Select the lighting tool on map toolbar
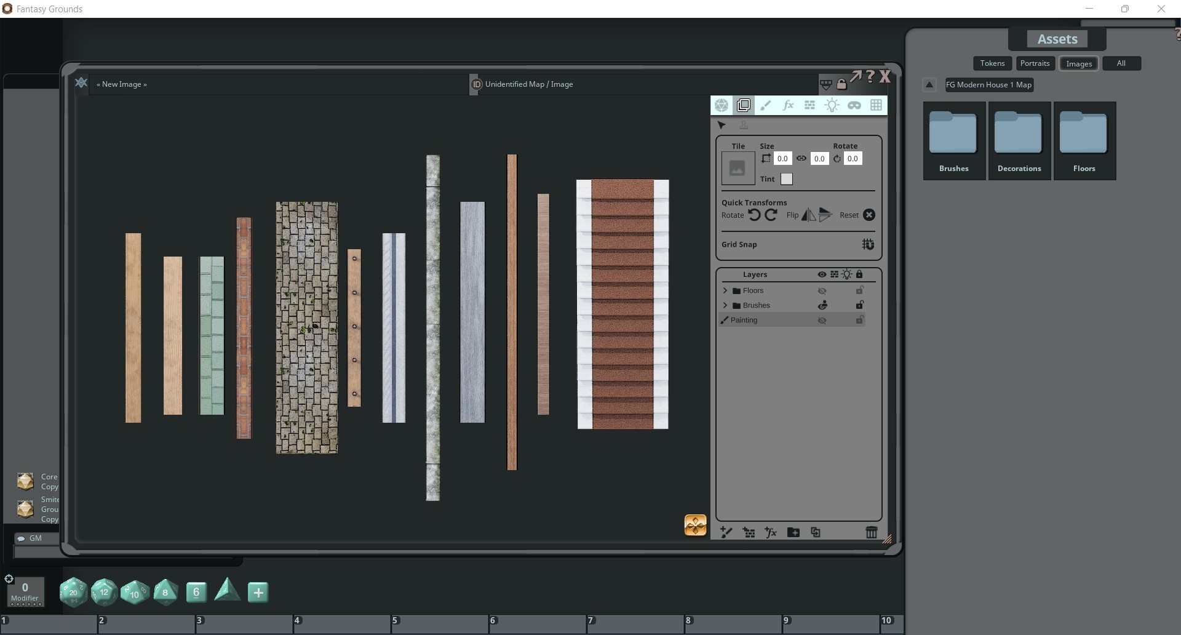Screen dimensions: 1181x635 pyautogui.click(x=832, y=105)
